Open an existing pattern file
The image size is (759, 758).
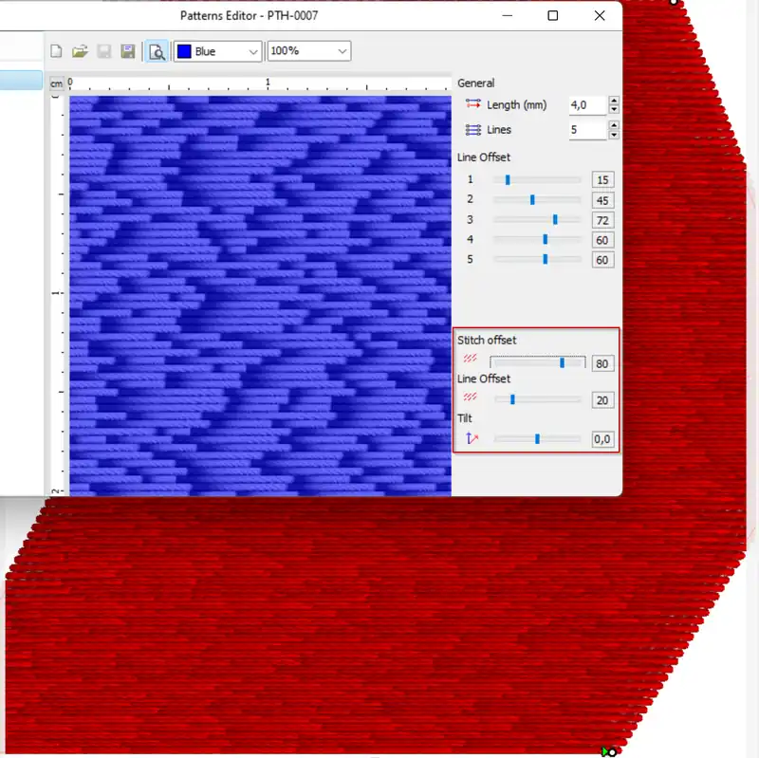(81, 51)
